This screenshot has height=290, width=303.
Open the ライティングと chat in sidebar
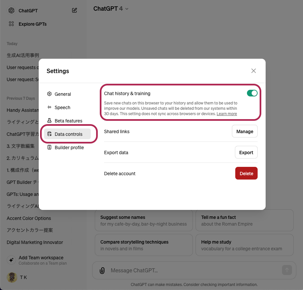[x=23, y=122]
